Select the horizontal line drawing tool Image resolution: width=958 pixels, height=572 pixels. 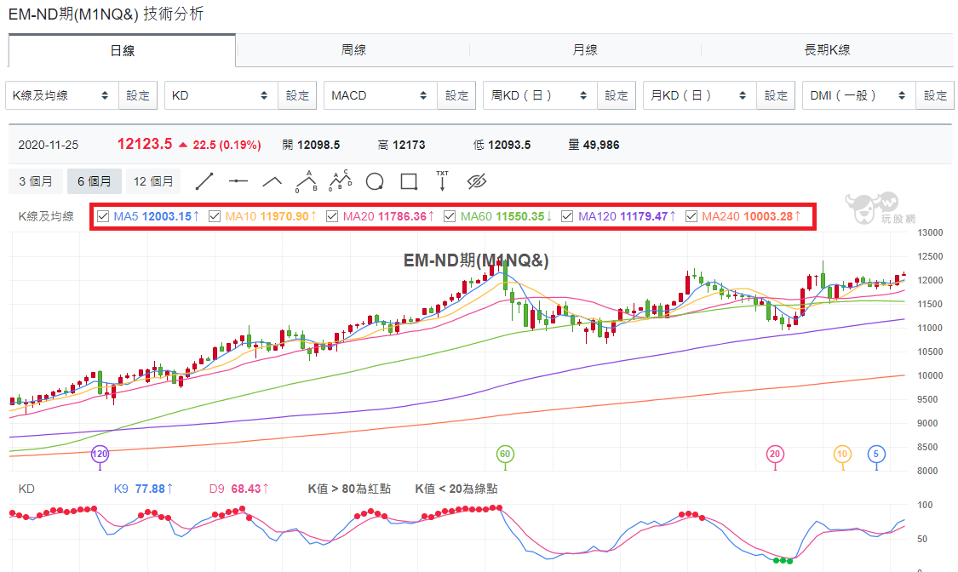click(238, 181)
